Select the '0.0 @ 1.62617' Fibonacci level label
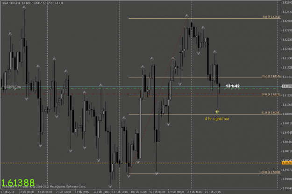This screenshot has width=292, height=194. pos(271,17)
